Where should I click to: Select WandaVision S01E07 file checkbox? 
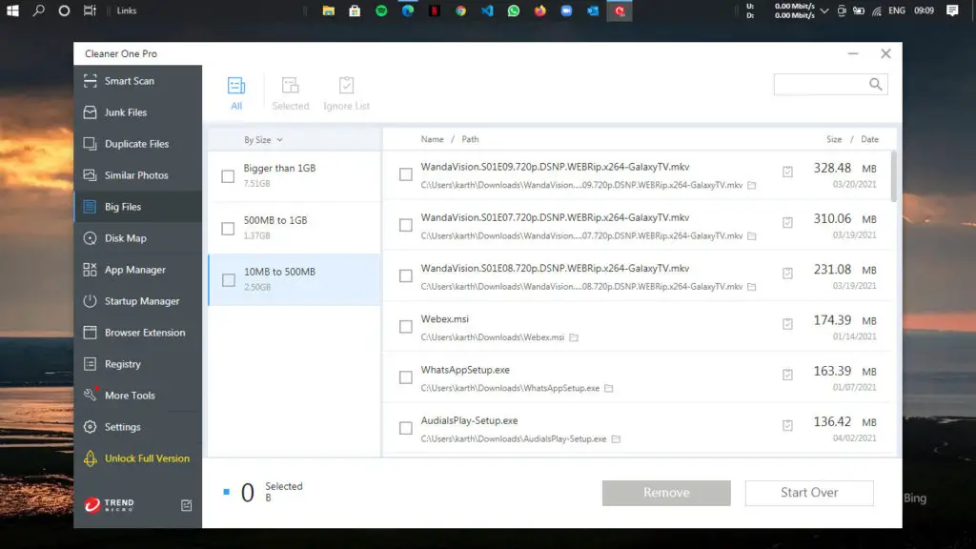(406, 225)
